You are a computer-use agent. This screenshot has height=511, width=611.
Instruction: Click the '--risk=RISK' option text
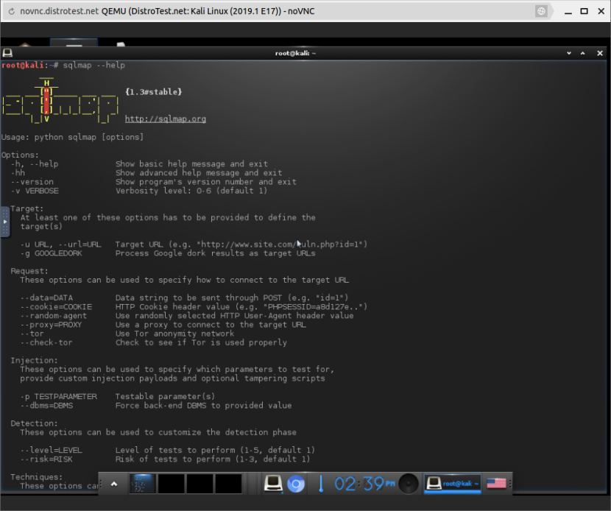point(47,459)
